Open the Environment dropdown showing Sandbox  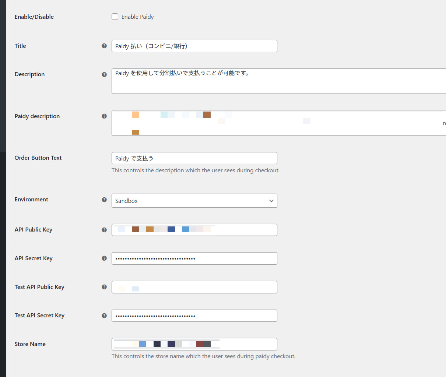(x=194, y=201)
